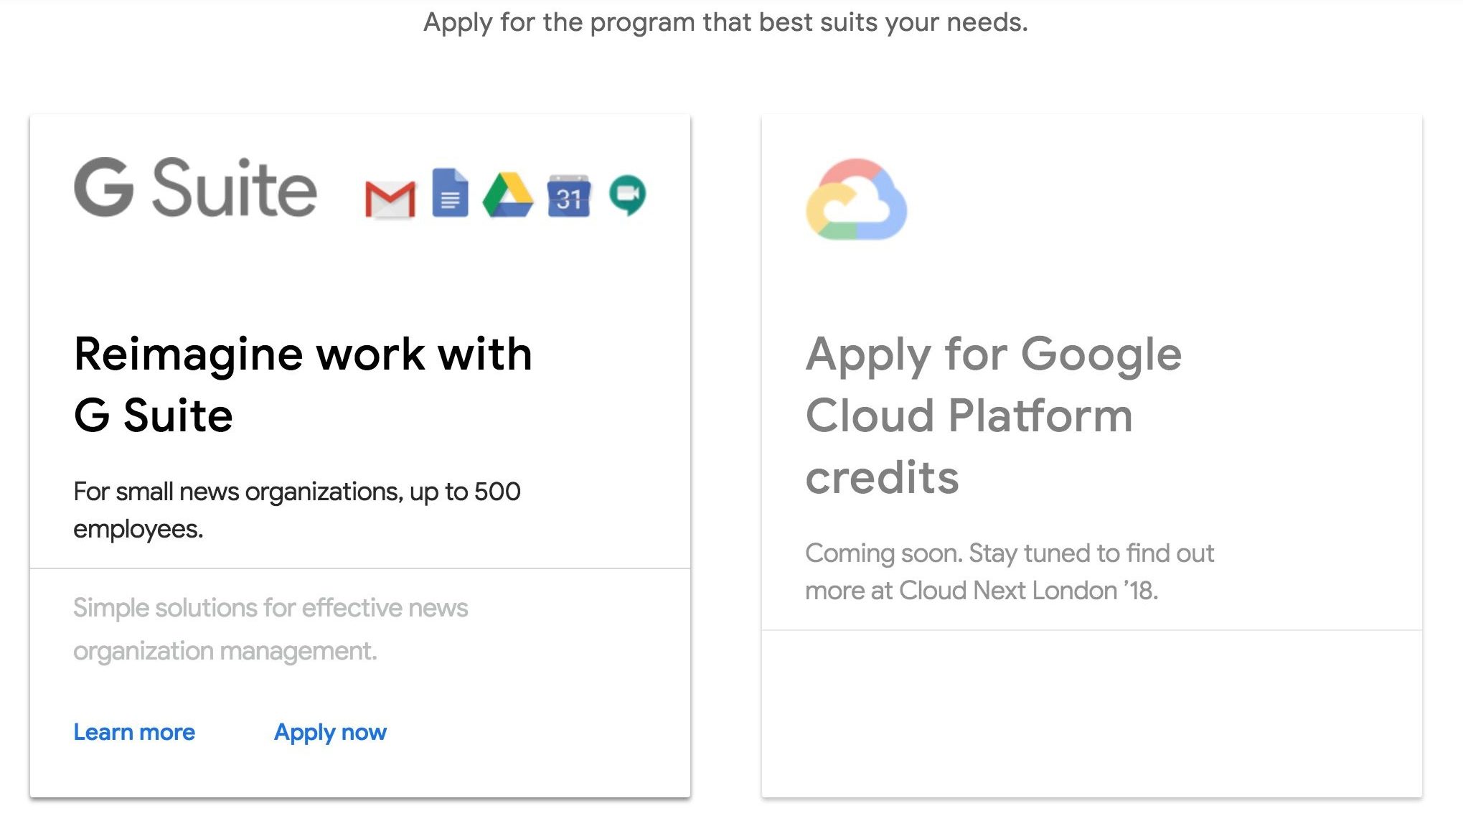Click the "For small news organizations" description
This screenshot has height=816, width=1463.
click(296, 510)
